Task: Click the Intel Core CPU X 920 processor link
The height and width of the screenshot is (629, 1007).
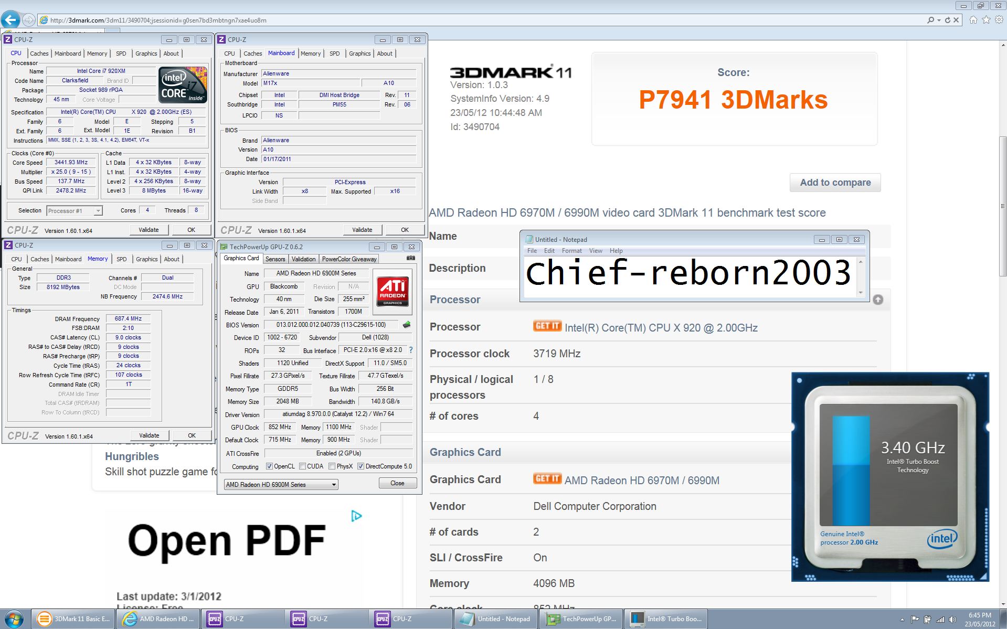Action: (661, 328)
